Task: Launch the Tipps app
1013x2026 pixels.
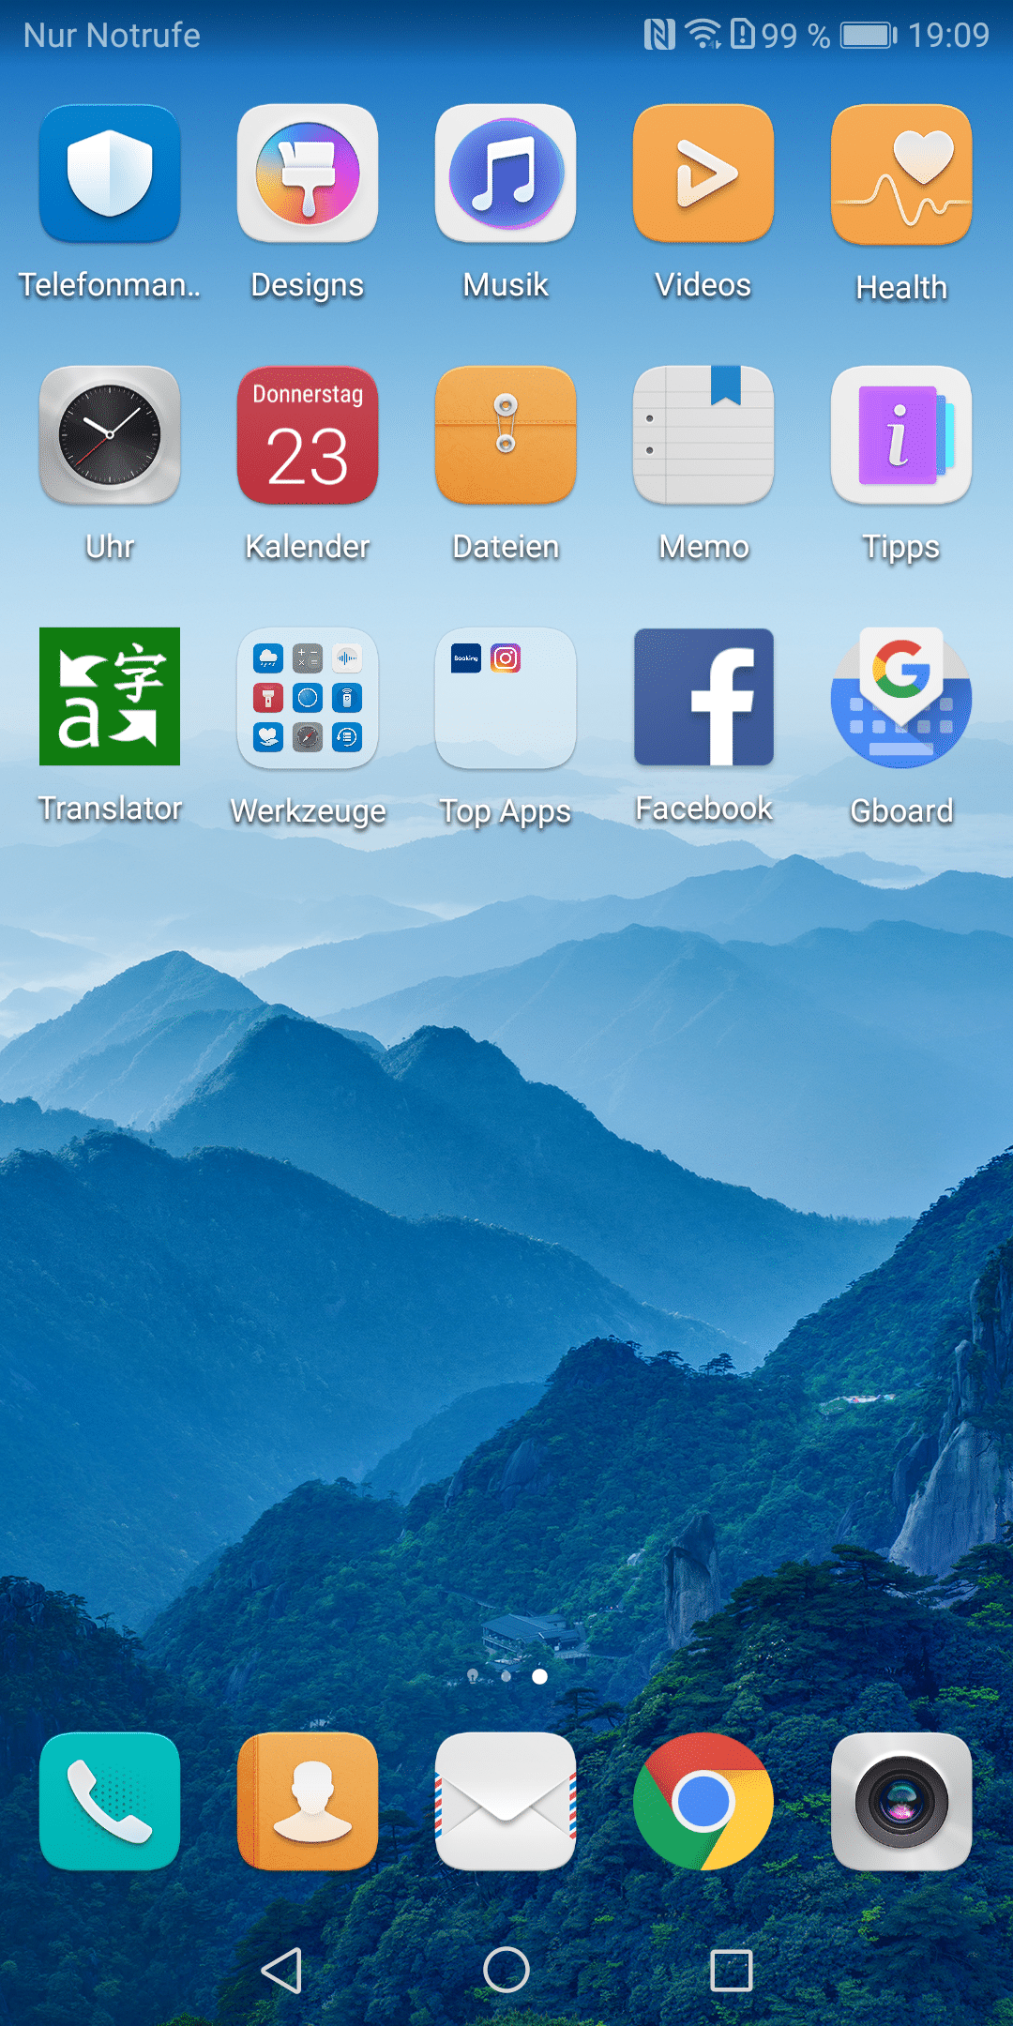Action: pos(901,436)
